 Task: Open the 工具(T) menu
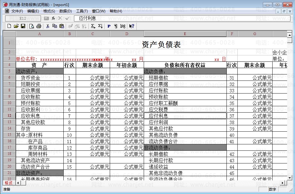[x=81, y=11]
